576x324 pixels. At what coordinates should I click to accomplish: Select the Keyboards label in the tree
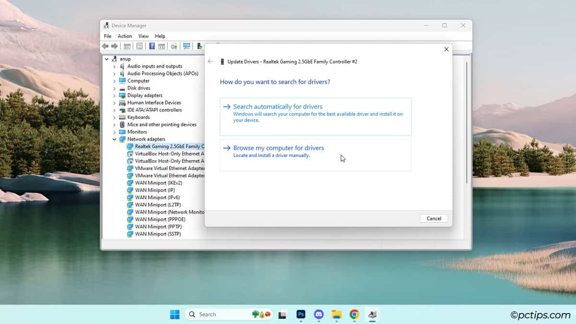coord(138,117)
